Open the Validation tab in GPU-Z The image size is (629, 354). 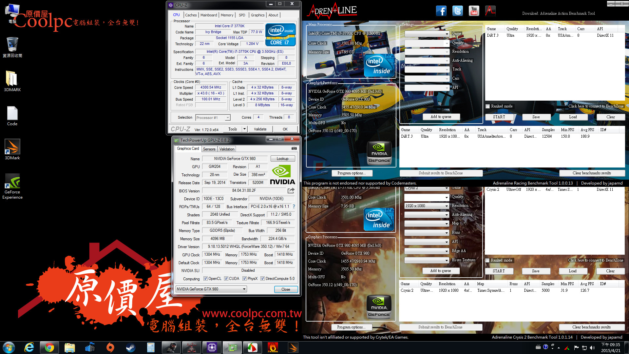click(x=227, y=149)
